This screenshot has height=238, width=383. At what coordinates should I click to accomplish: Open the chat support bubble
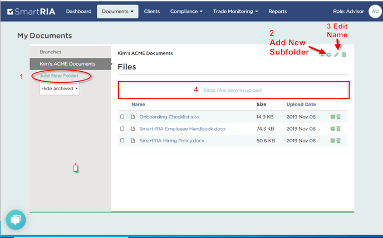[16, 220]
